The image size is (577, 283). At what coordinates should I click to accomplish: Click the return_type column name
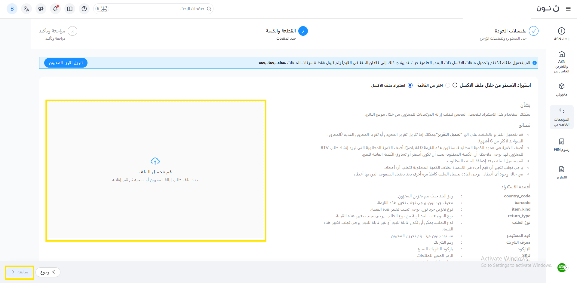coord(519,216)
